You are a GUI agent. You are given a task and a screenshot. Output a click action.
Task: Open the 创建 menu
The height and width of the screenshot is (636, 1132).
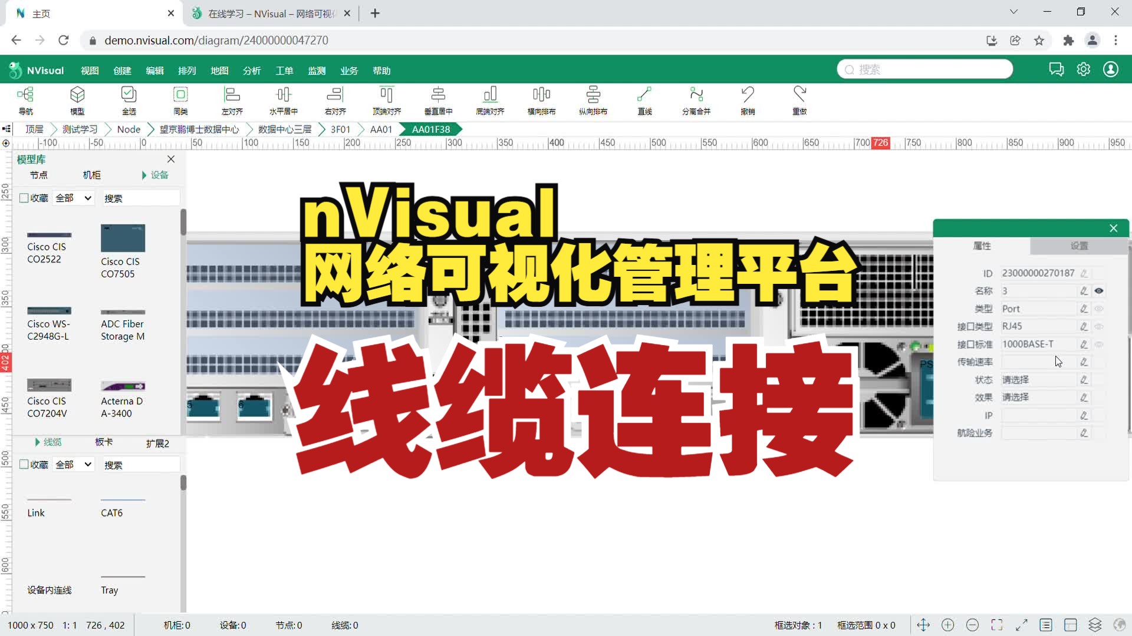point(122,71)
